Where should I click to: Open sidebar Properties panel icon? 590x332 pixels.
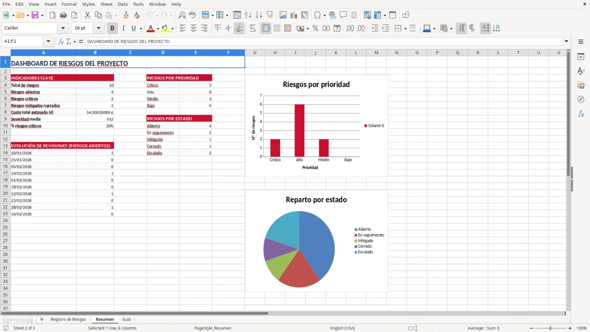(x=581, y=57)
